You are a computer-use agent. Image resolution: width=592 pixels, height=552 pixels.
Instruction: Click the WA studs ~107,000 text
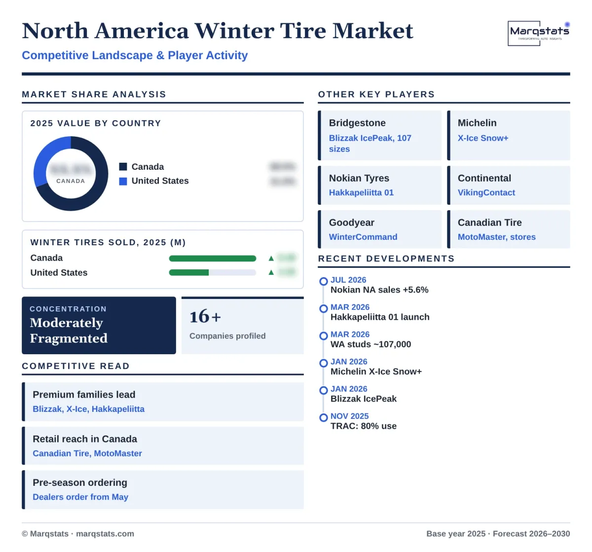click(370, 344)
